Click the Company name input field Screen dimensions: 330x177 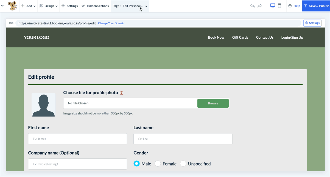77,164
